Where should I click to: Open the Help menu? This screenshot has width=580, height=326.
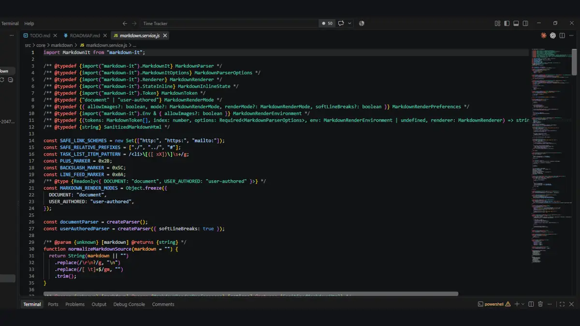point(29,23)
